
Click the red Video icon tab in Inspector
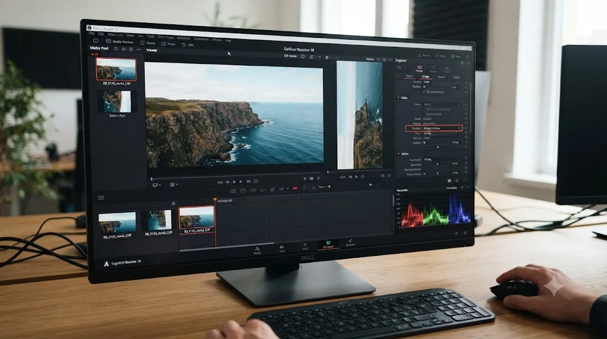pos(419,69)
